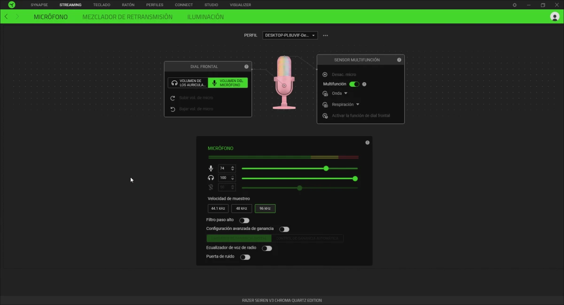
Task: Click the 'Bajar vol. de micro' arrow icon
Action: point(172,108)
